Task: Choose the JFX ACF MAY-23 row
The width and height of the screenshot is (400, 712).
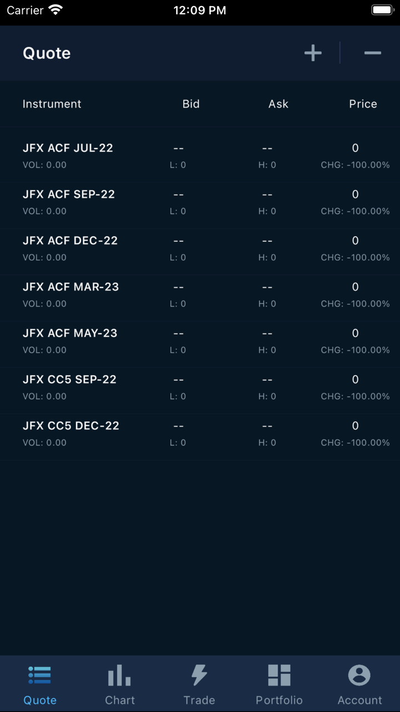Action: point(70,333)
